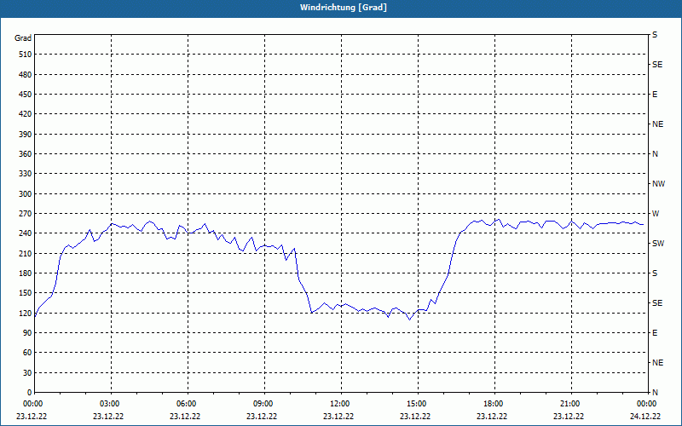Screen dimensions: 682x426
Task: Click the 420 y-axis value
Action: 26,114
